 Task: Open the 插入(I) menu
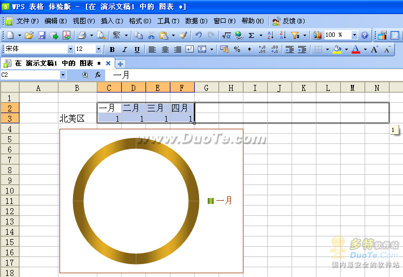(111, 21)
